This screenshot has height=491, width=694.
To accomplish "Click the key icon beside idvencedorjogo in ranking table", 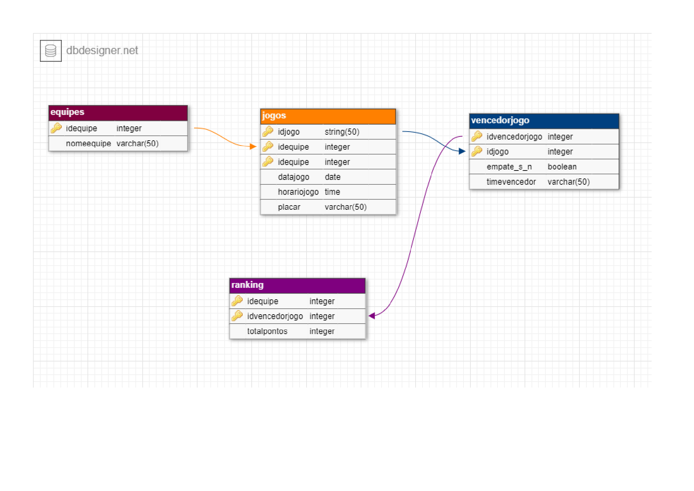I will click(x=237, y=316).
